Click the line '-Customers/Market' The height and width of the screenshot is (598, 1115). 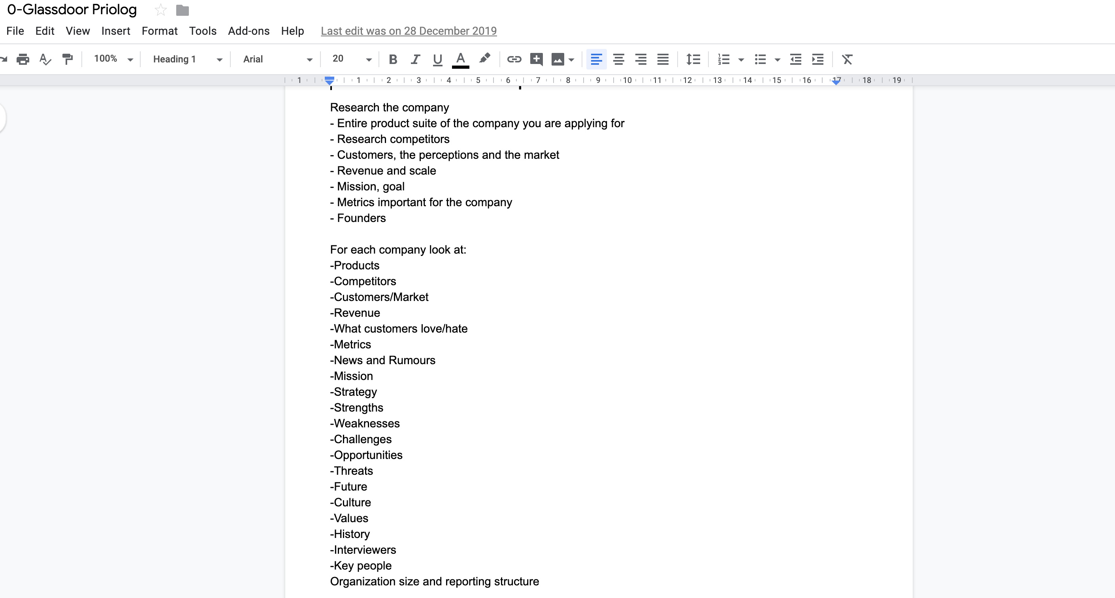coord(379,297)
